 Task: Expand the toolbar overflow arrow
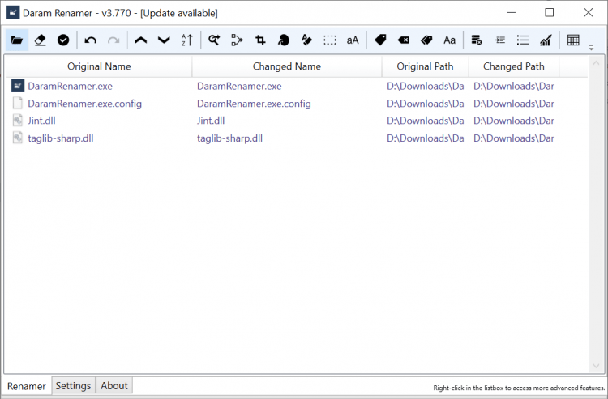(x=591, y=48)
